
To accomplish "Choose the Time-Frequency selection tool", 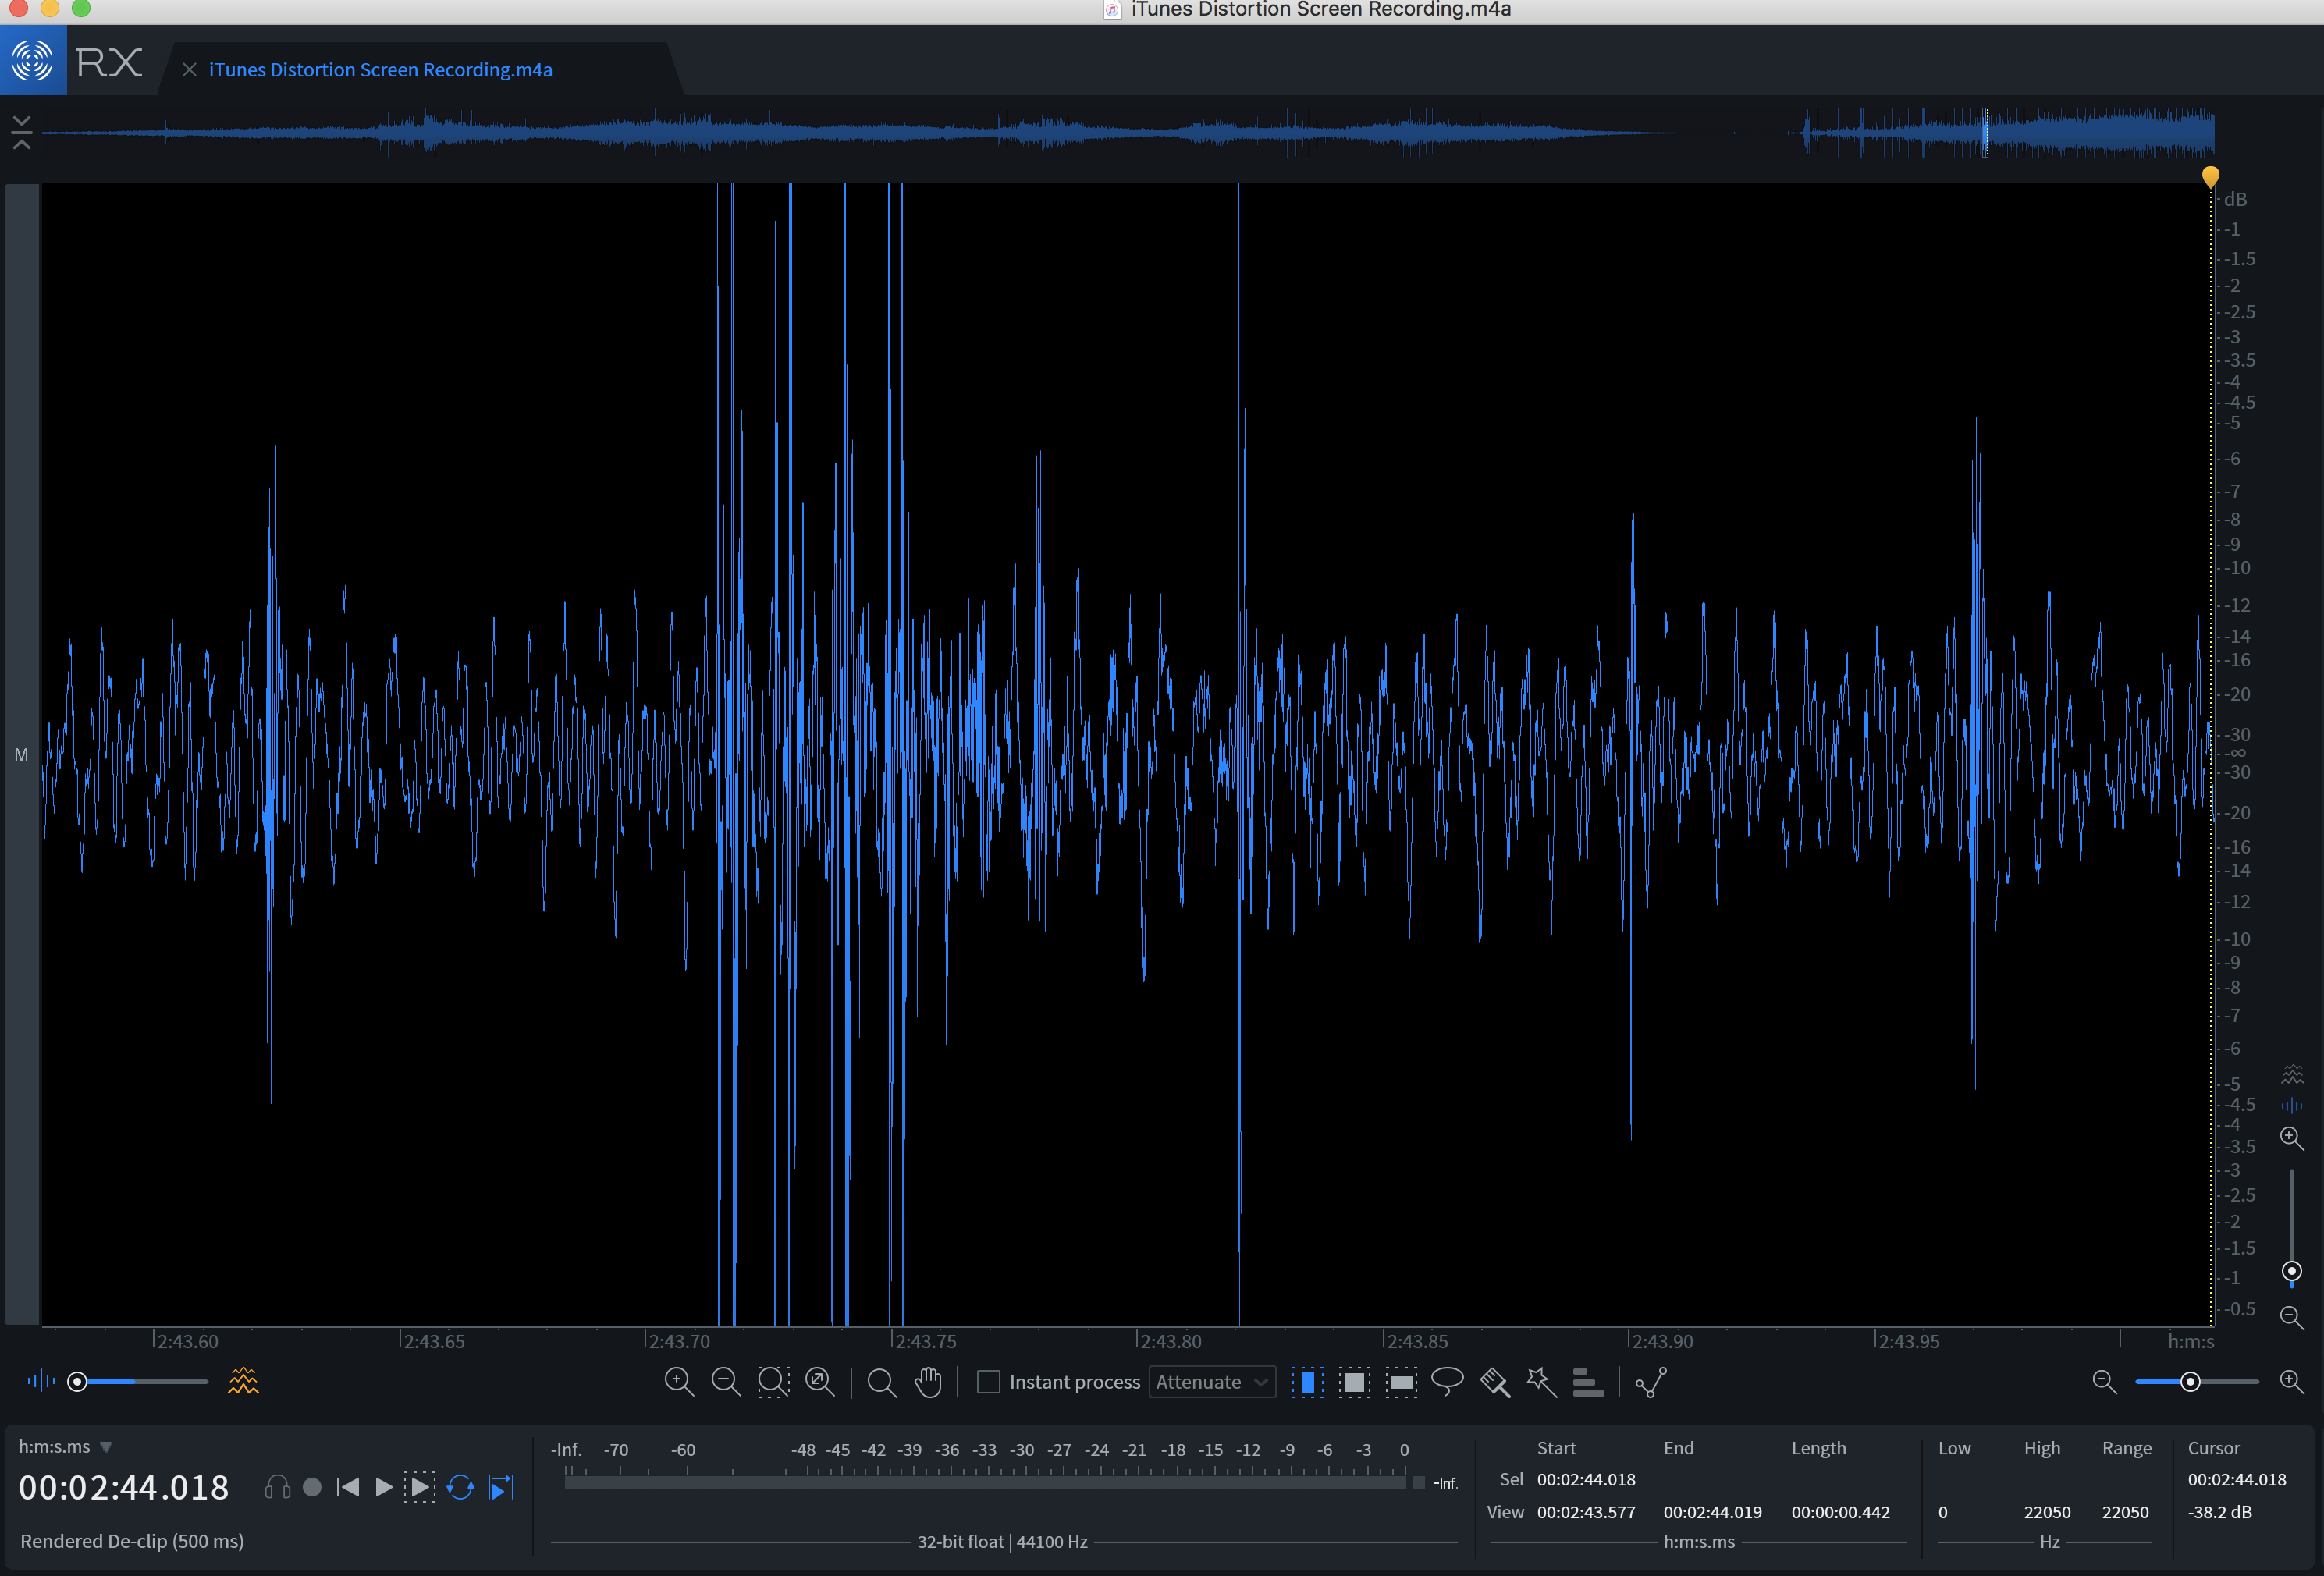I will point(1354,1381).
